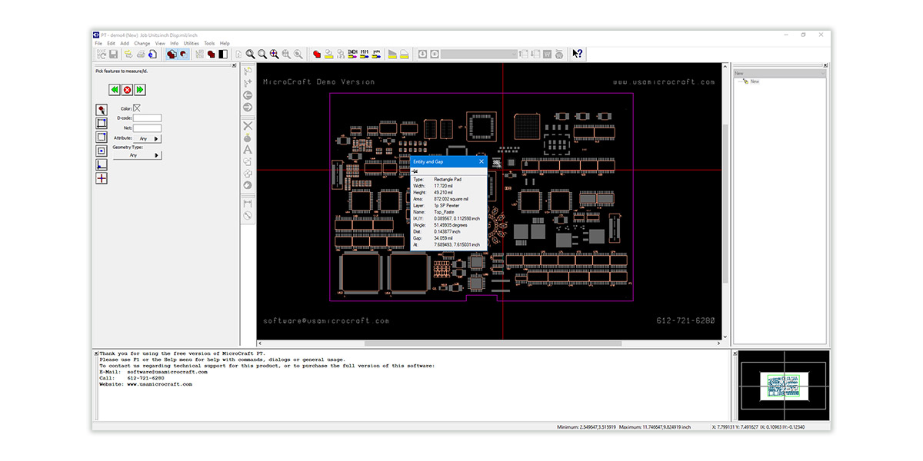Click the Entity and Gap title bar
The image size is (923, 461).
(x=448, y=161)
